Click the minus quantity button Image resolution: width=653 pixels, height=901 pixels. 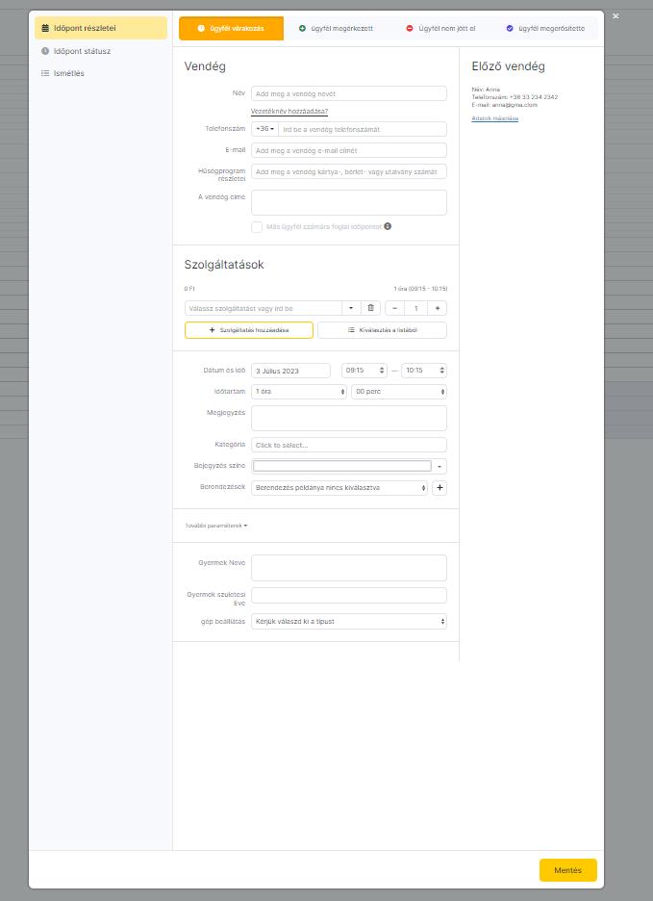point(394,308)
